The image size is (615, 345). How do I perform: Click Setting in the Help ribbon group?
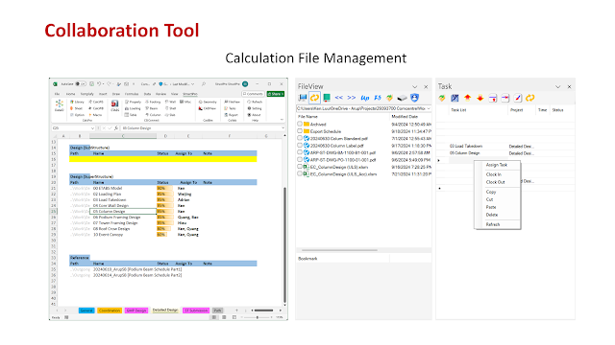255,108
